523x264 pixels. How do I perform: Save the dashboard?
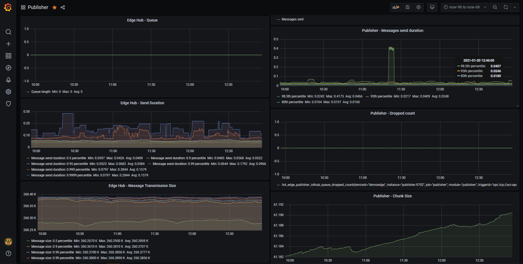[408, 7]
